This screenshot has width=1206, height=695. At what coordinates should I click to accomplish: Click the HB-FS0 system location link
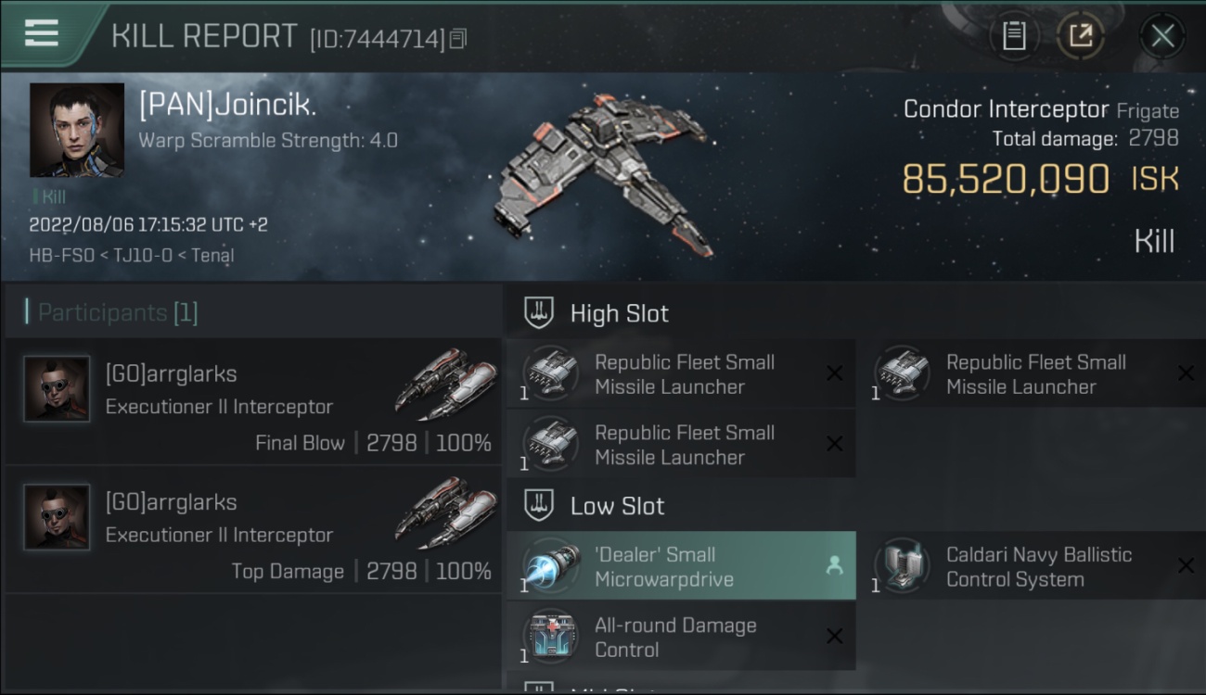(x=62, y=256)
